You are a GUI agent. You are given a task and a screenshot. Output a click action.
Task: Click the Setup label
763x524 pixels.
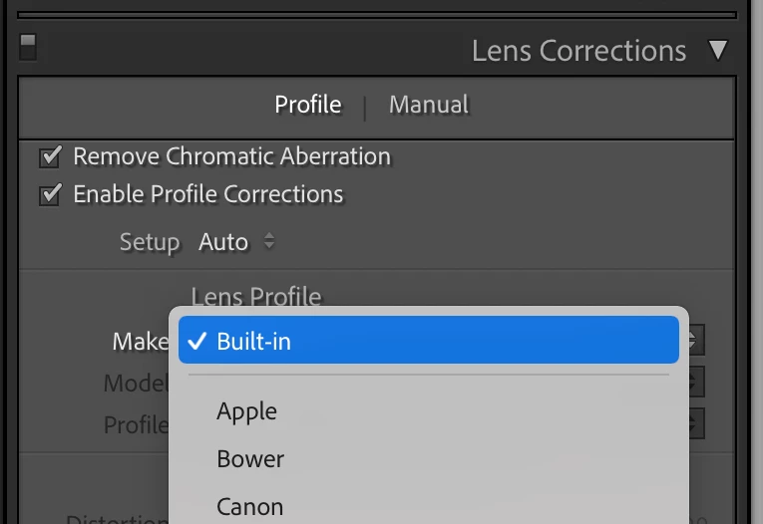150,242
